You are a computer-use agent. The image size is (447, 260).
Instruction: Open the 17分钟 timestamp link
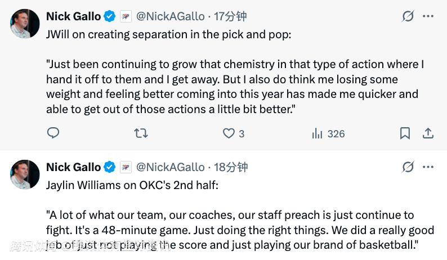[x=230, y=17]
